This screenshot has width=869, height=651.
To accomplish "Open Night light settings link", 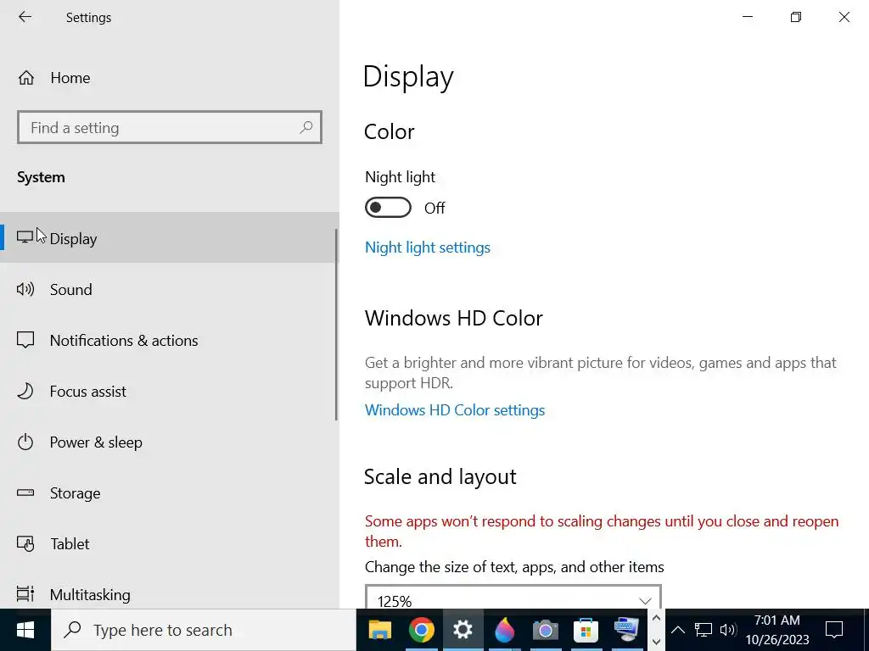I will (x=428, y=248).
